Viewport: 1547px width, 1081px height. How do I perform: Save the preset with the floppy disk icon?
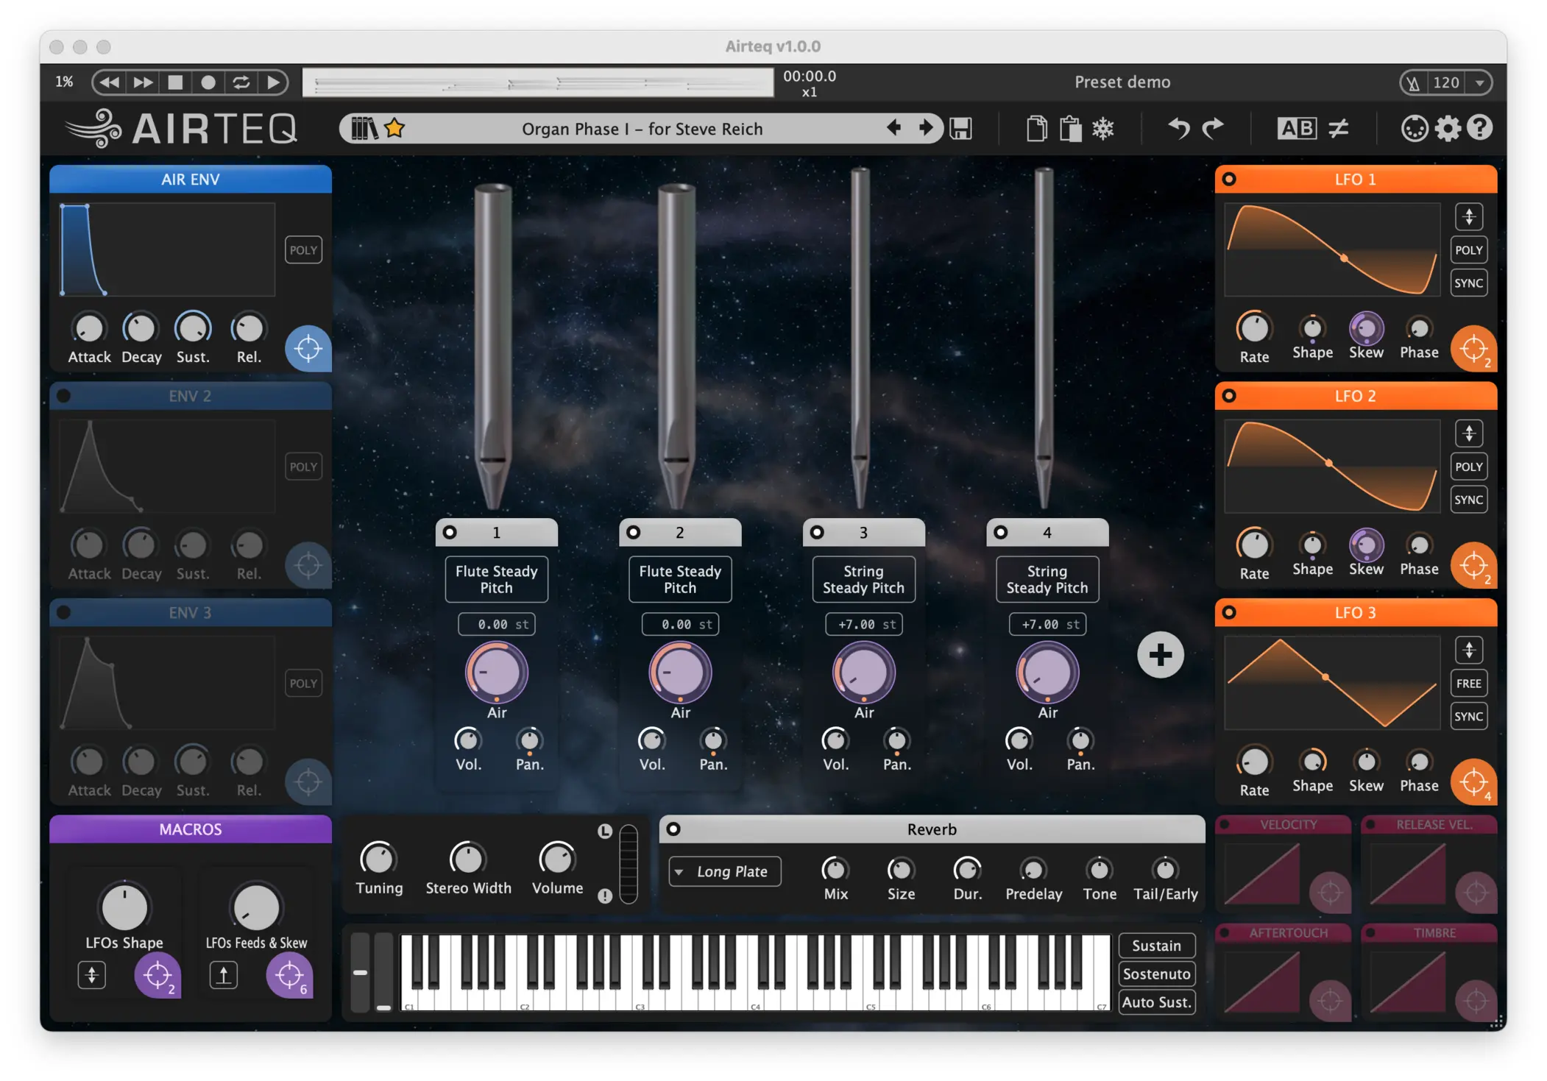point(960,129)
